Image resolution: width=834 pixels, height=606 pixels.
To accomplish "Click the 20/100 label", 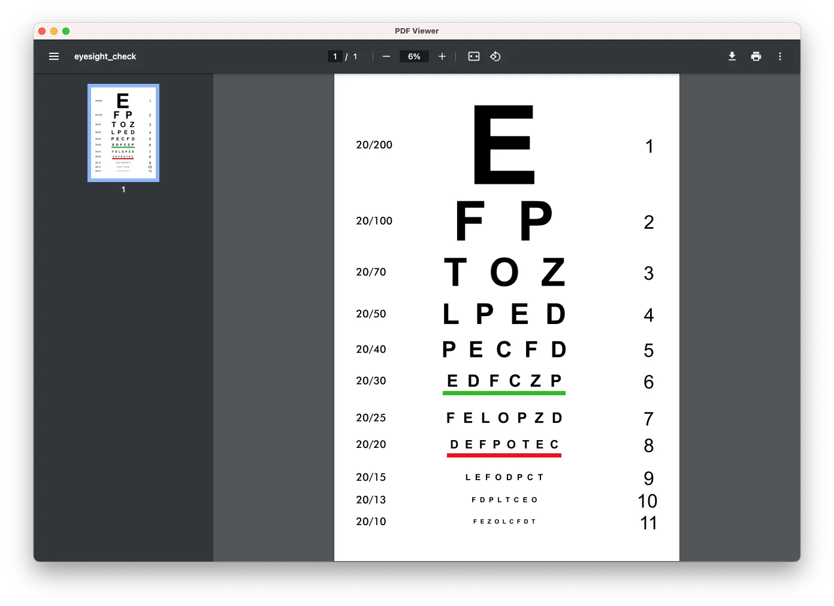I will 374,221.
